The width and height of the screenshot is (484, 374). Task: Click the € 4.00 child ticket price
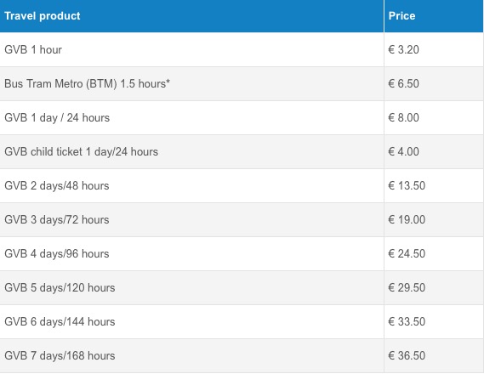click(403, 151)
